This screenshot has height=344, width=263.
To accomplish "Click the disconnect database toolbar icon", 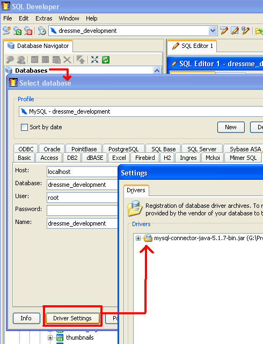I will (x=28, y=31).
